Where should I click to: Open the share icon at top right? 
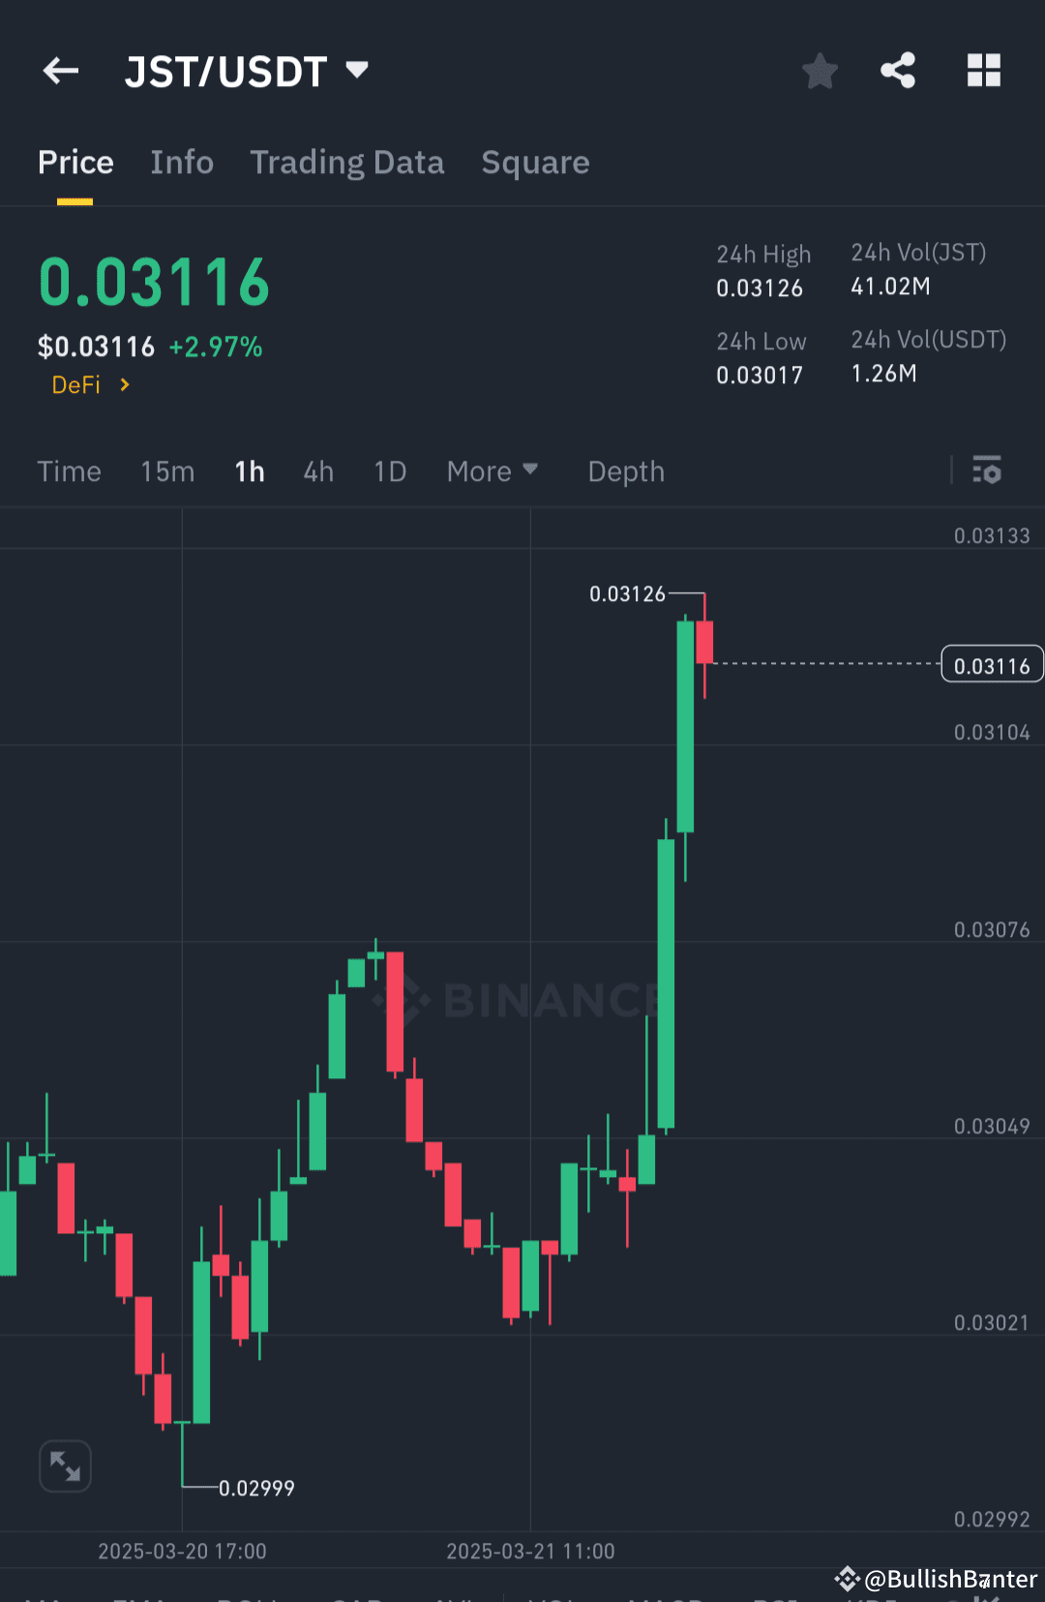[898, 71]
